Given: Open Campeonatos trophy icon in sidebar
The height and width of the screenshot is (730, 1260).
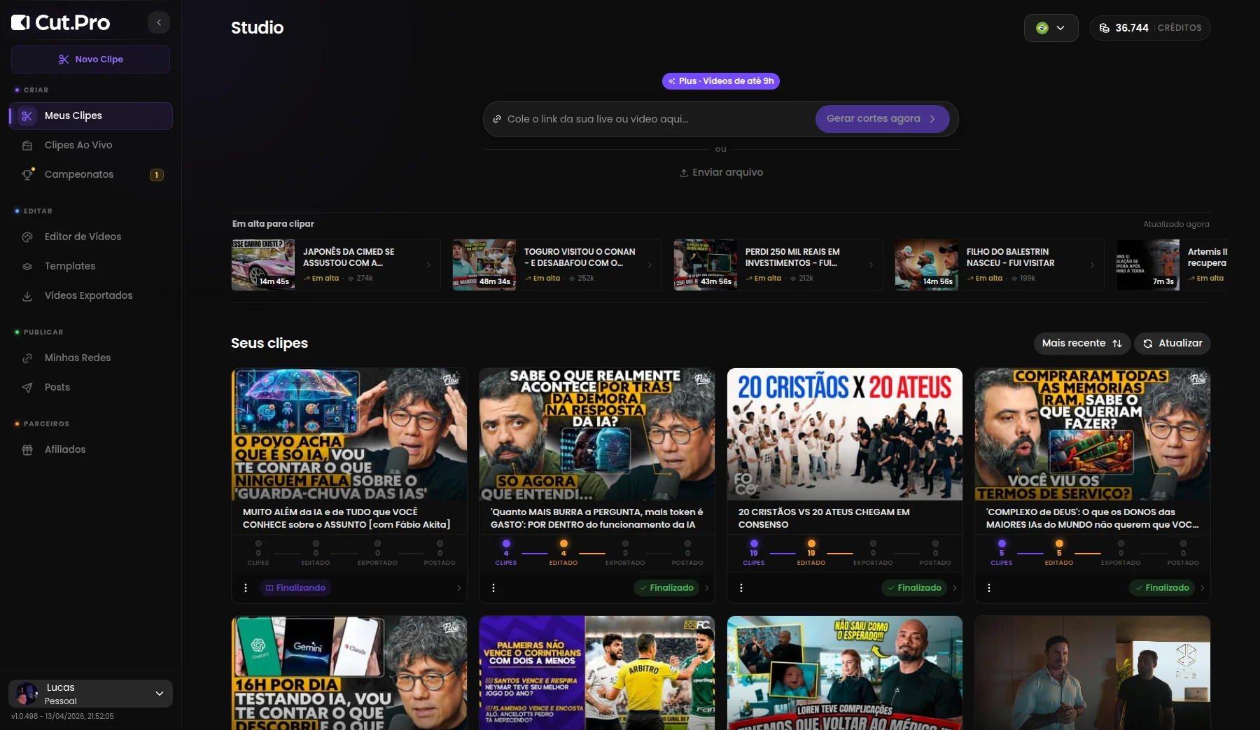Looking at the screenshot, I should coord(27,175).
